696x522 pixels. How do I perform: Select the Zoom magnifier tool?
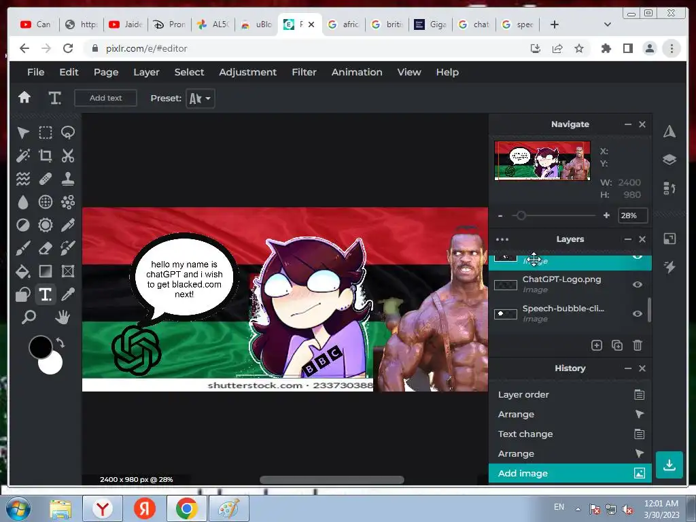point(29,317)
